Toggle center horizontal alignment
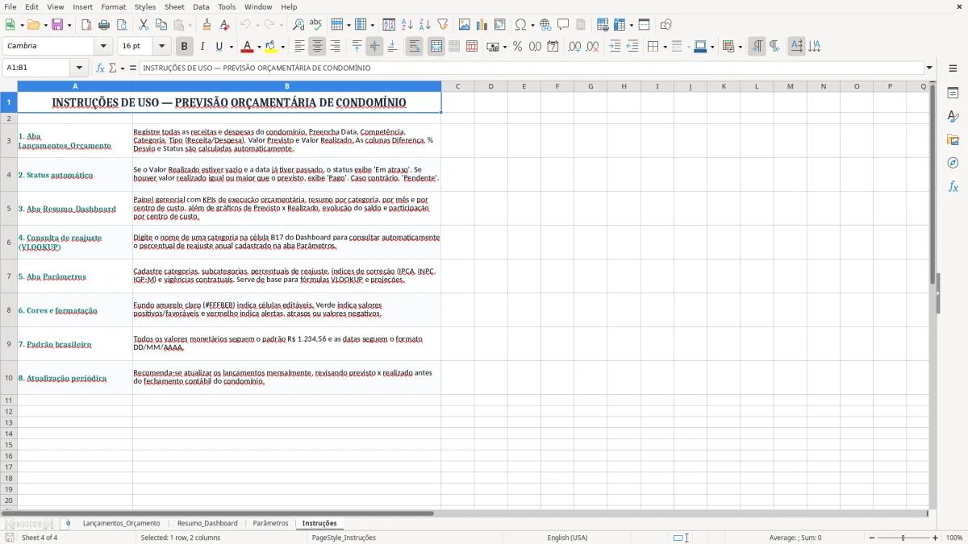This screenshot has height=544, width=968. pyautogui.click(x=317, y=47)
